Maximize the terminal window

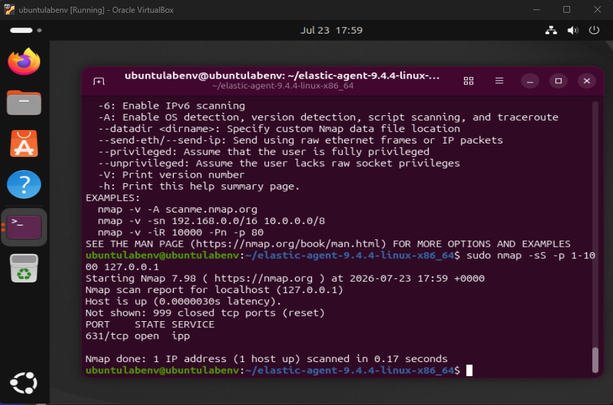coord(558,81)
